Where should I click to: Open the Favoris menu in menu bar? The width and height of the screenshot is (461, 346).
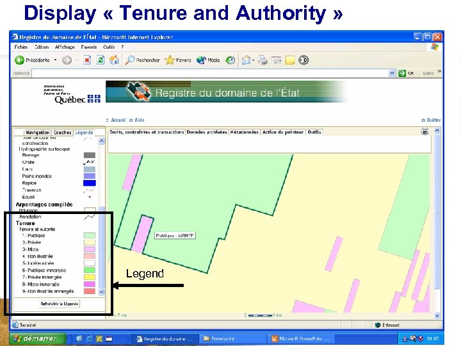point(89,47)
